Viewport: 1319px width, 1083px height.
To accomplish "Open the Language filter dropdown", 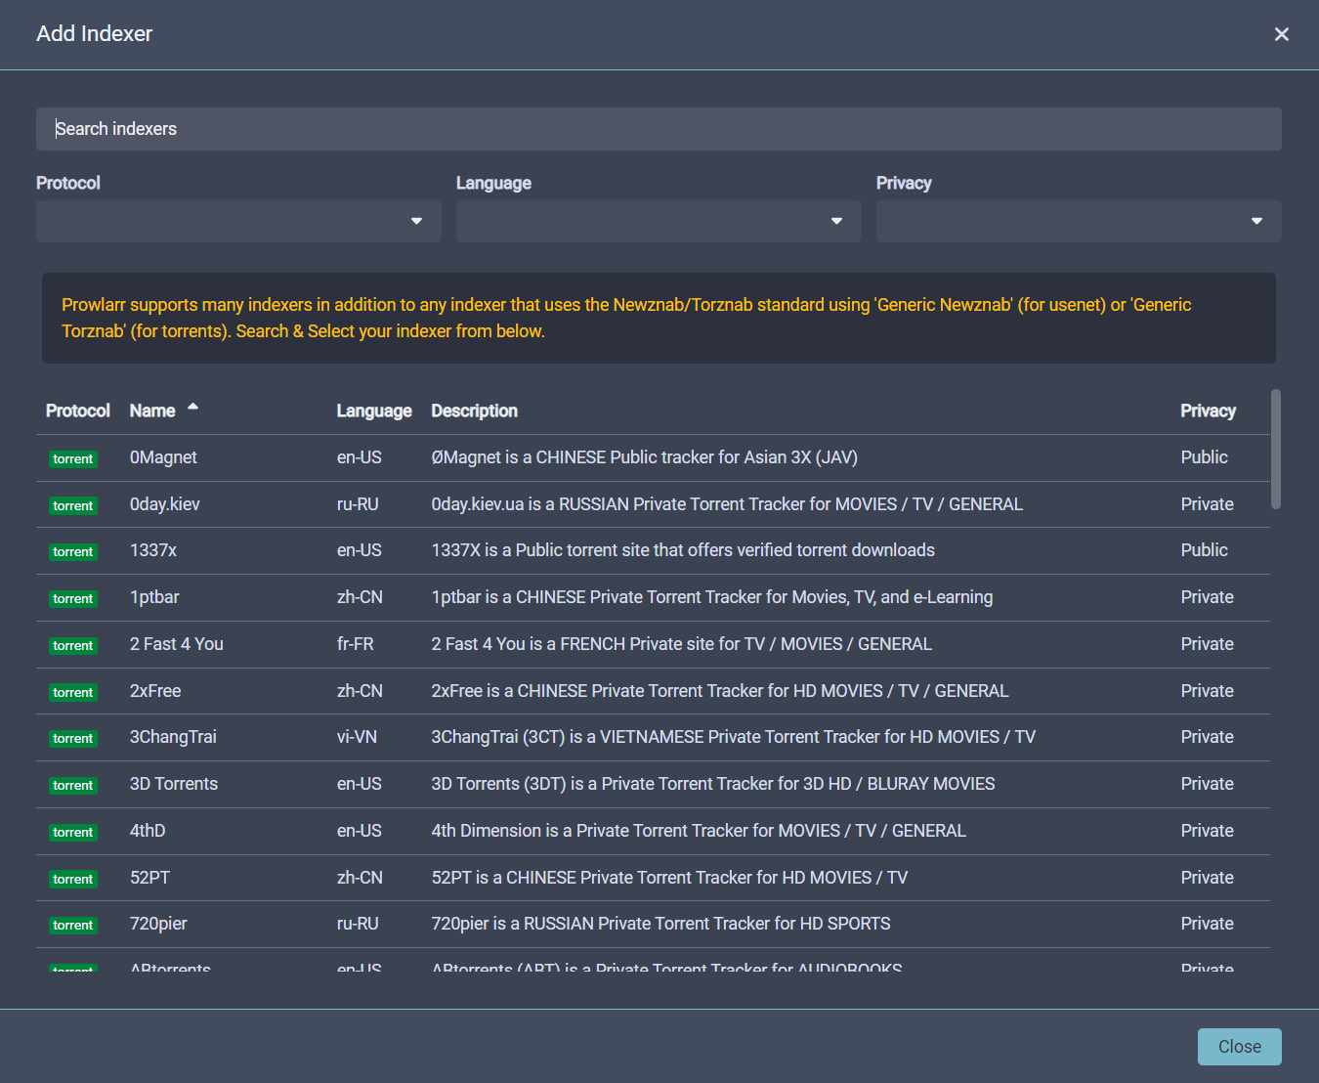I will (659, 221).
